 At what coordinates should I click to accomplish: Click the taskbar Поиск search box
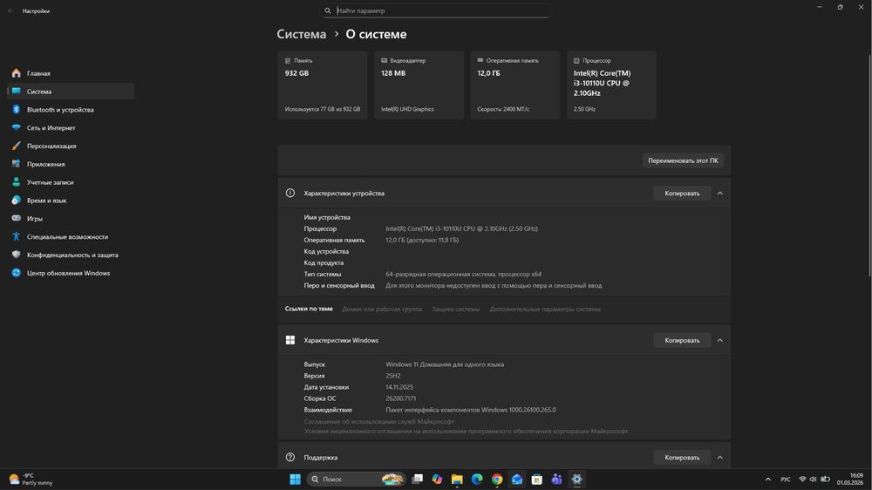point(356,480)
